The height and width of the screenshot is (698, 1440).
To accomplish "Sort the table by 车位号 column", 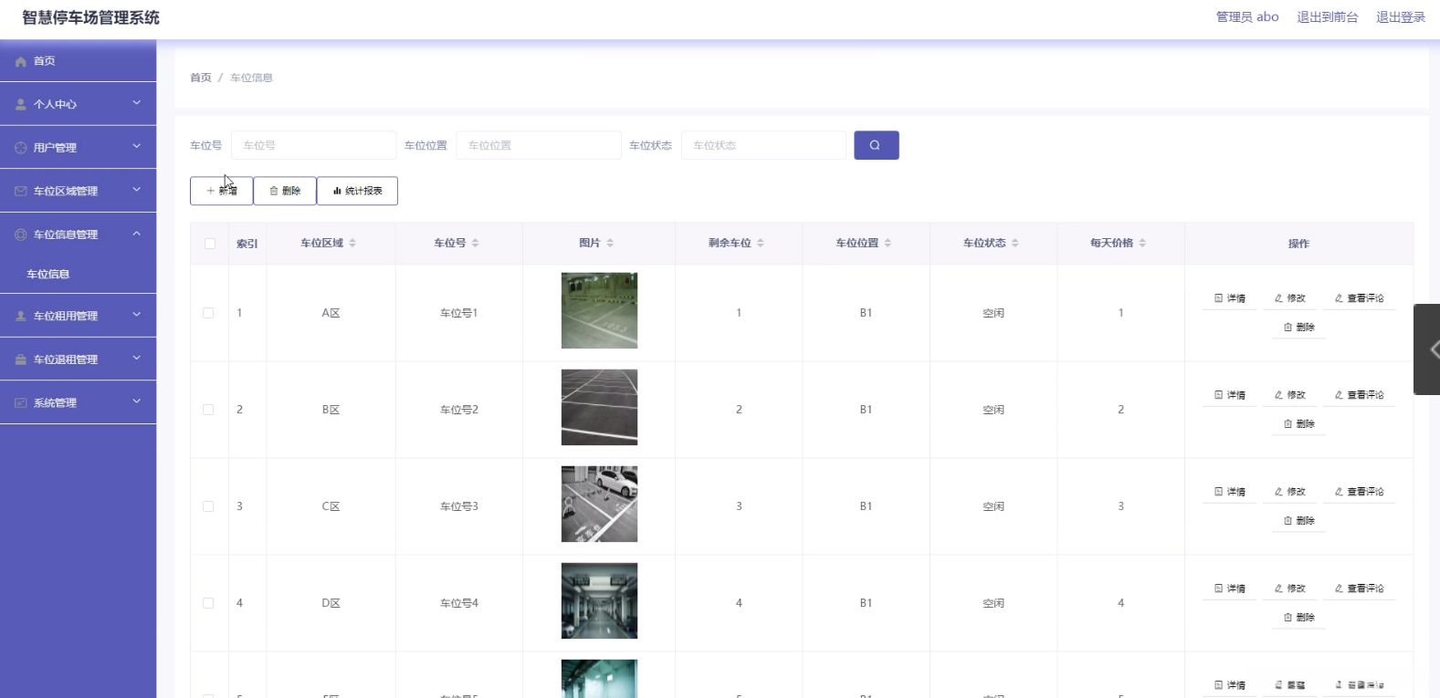I will [x=475, y=243].
